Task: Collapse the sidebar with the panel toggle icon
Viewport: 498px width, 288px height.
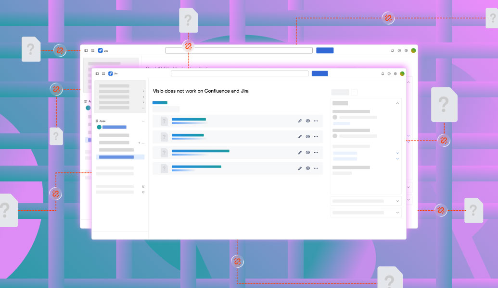Action: pos(96,73)
